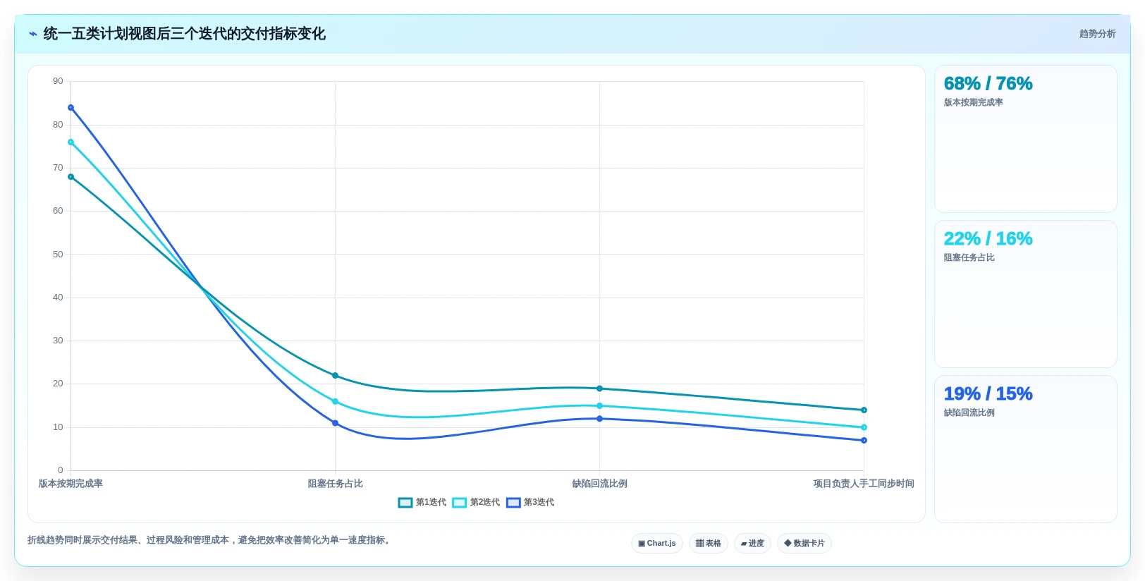Click the 第2迭代 point on 阻塞任务占比
Viewport: 1145px width, 581px height.
pyautogui.click(x=335, y=402)
